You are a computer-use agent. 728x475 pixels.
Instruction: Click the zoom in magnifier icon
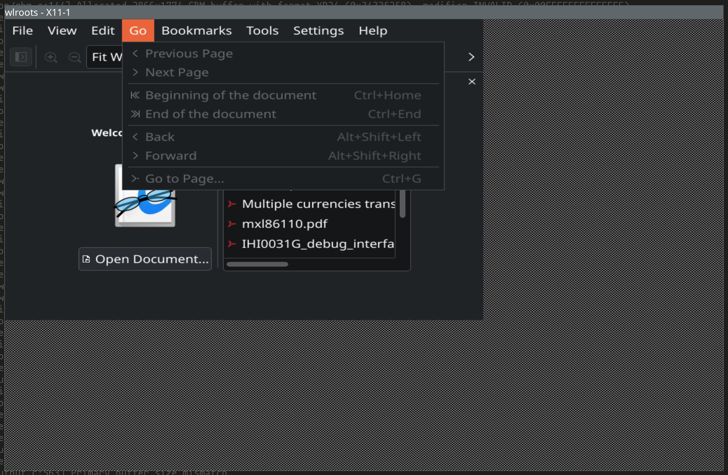(x=51, y=57)
